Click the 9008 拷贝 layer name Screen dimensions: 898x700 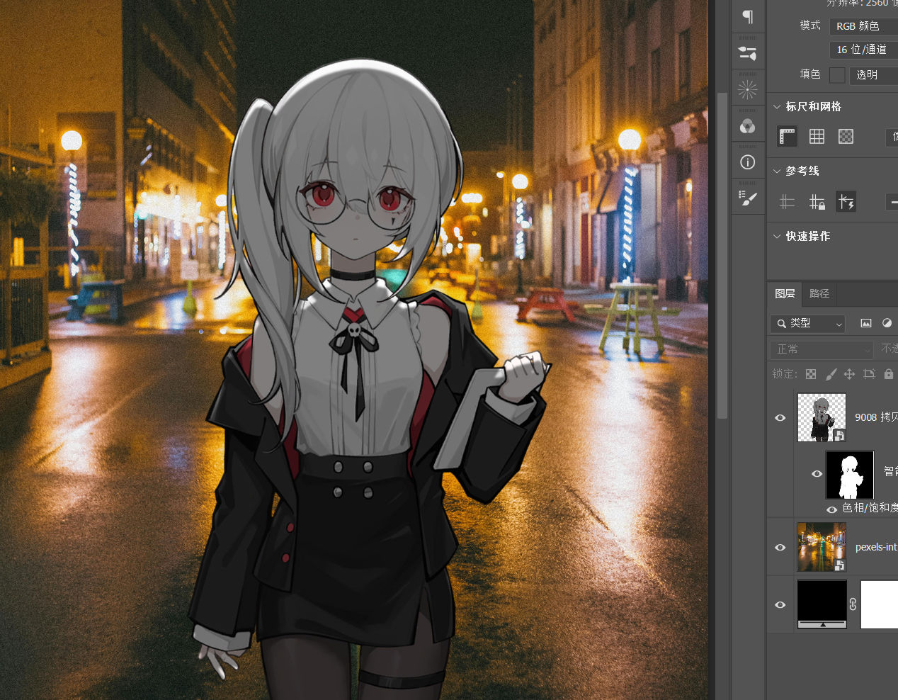[876, 417]
